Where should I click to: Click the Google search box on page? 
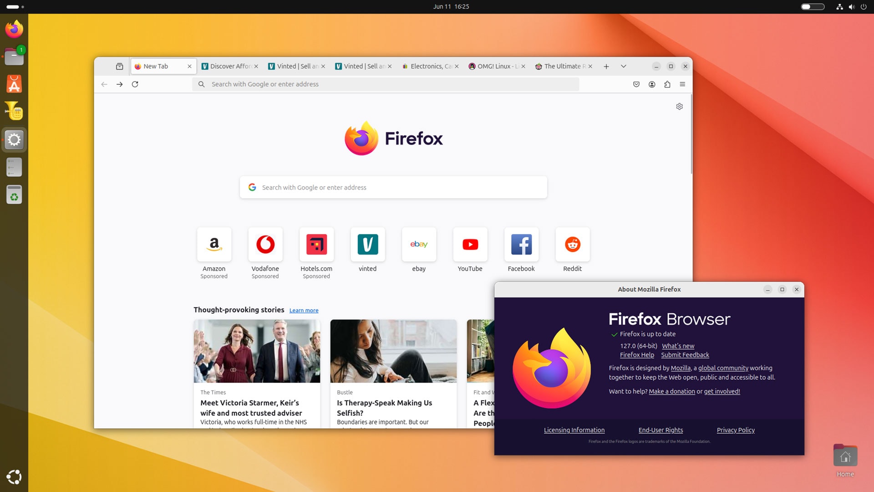tap(393, 187)
